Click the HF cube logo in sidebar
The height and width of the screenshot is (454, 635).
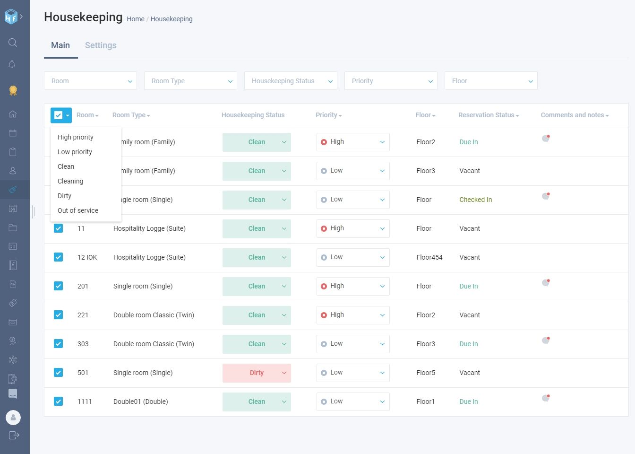pos(11,17)
